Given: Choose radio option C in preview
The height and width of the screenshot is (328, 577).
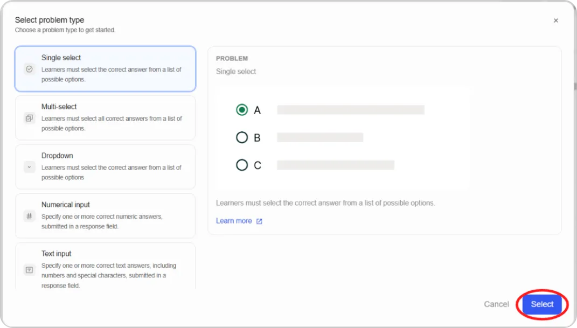Looking at the screenshot, I should pos(242,165).
